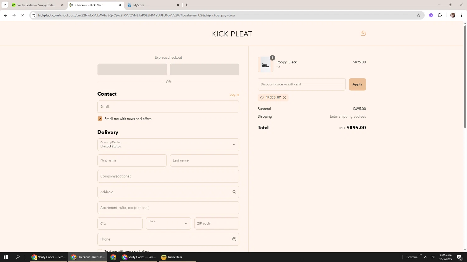Open the tab search dropdown arrow
467x262 pixels.
[5, 5]
